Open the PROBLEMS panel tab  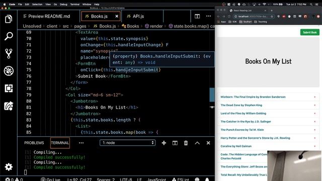(34, 143)
